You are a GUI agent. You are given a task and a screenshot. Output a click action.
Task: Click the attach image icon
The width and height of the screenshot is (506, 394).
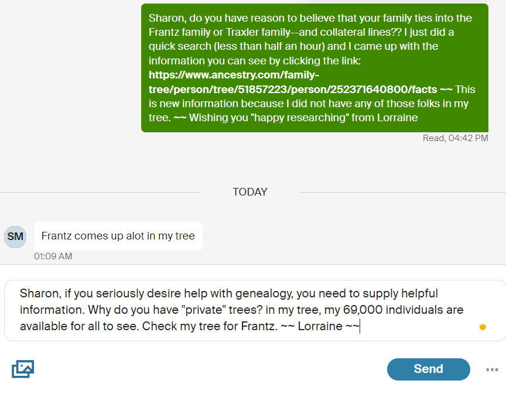[23, 369]
